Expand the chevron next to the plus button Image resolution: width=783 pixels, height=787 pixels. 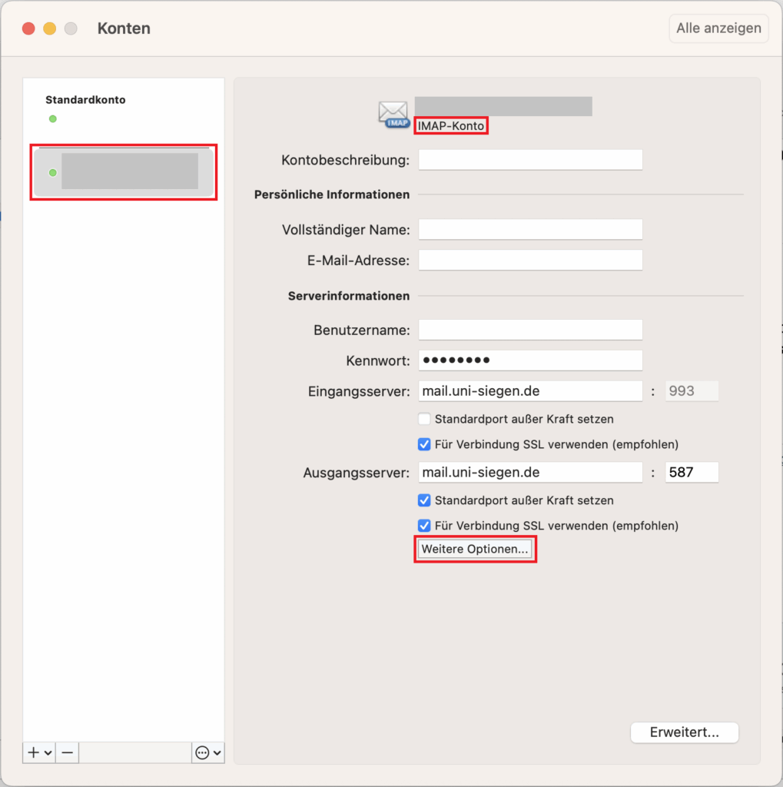point(48,753)
